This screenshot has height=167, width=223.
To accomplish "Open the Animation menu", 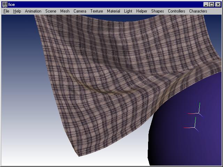I will click(33, 11).
